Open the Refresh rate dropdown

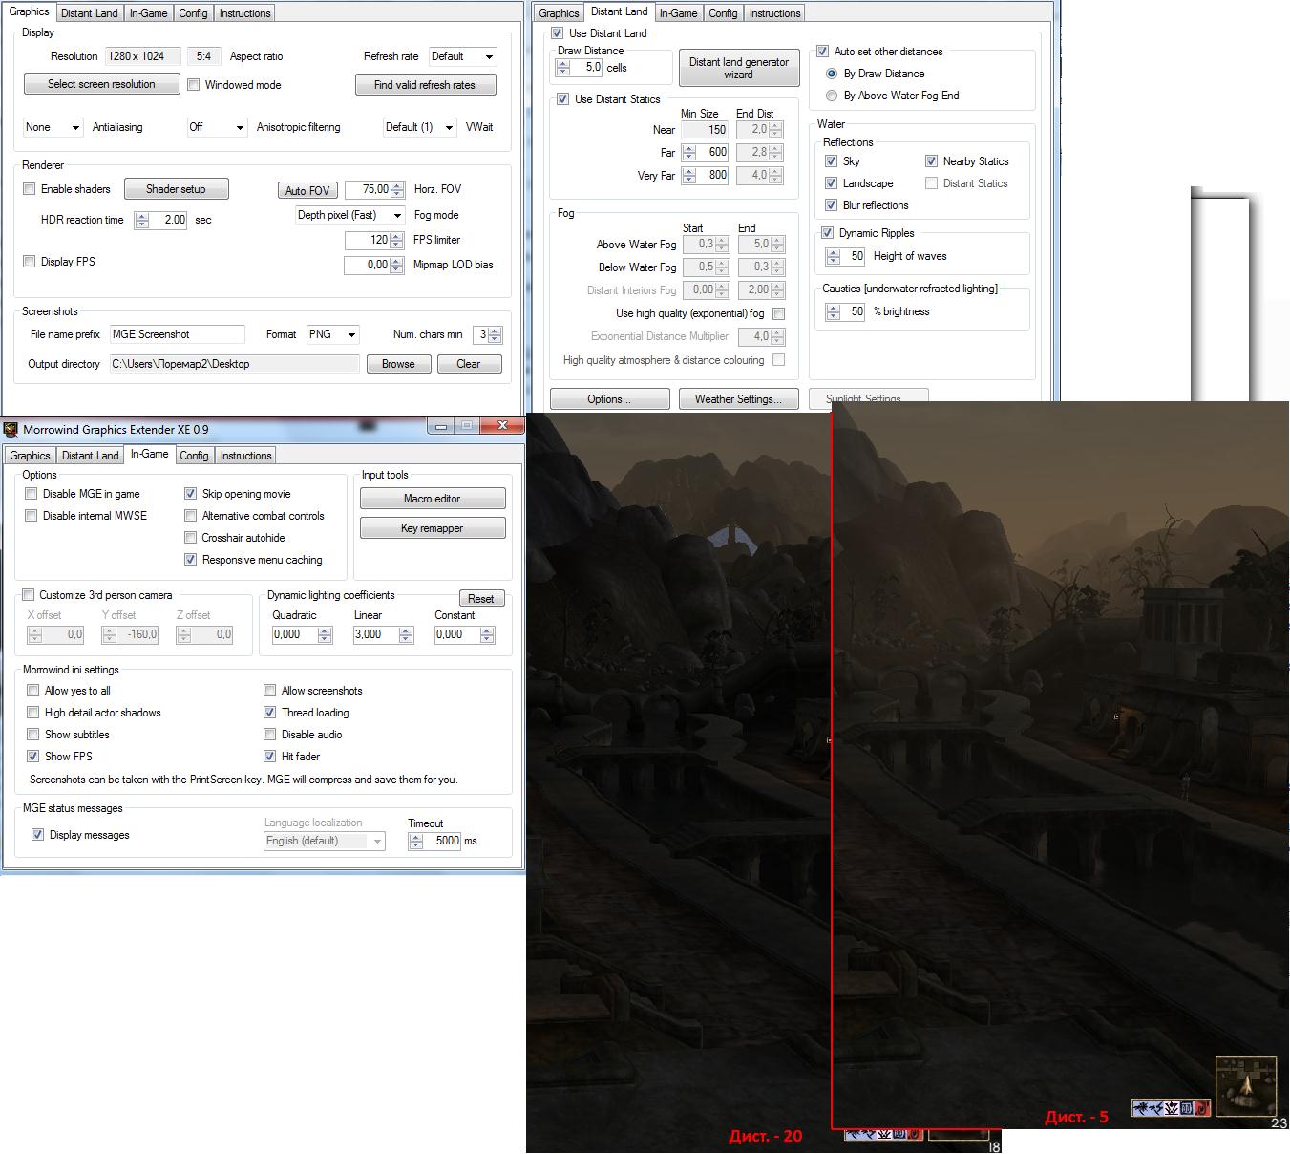click(x=462, y=56)
